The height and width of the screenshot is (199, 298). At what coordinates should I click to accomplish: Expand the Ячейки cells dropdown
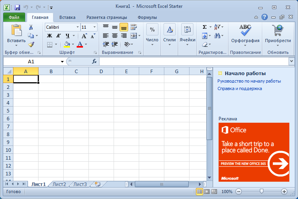[x=188, y=45]
